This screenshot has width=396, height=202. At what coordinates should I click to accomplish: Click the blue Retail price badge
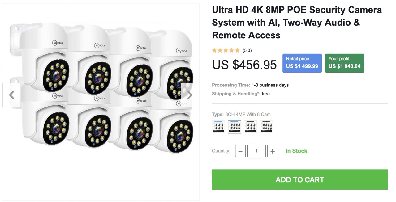click(x=302, y=63)
